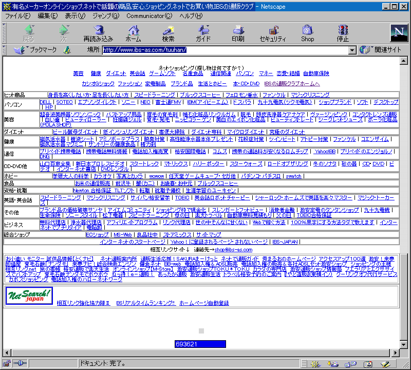The image size is (411, 370).
Task: Open the ヘルプ(H) menu
Action: [x=191, y=16]
